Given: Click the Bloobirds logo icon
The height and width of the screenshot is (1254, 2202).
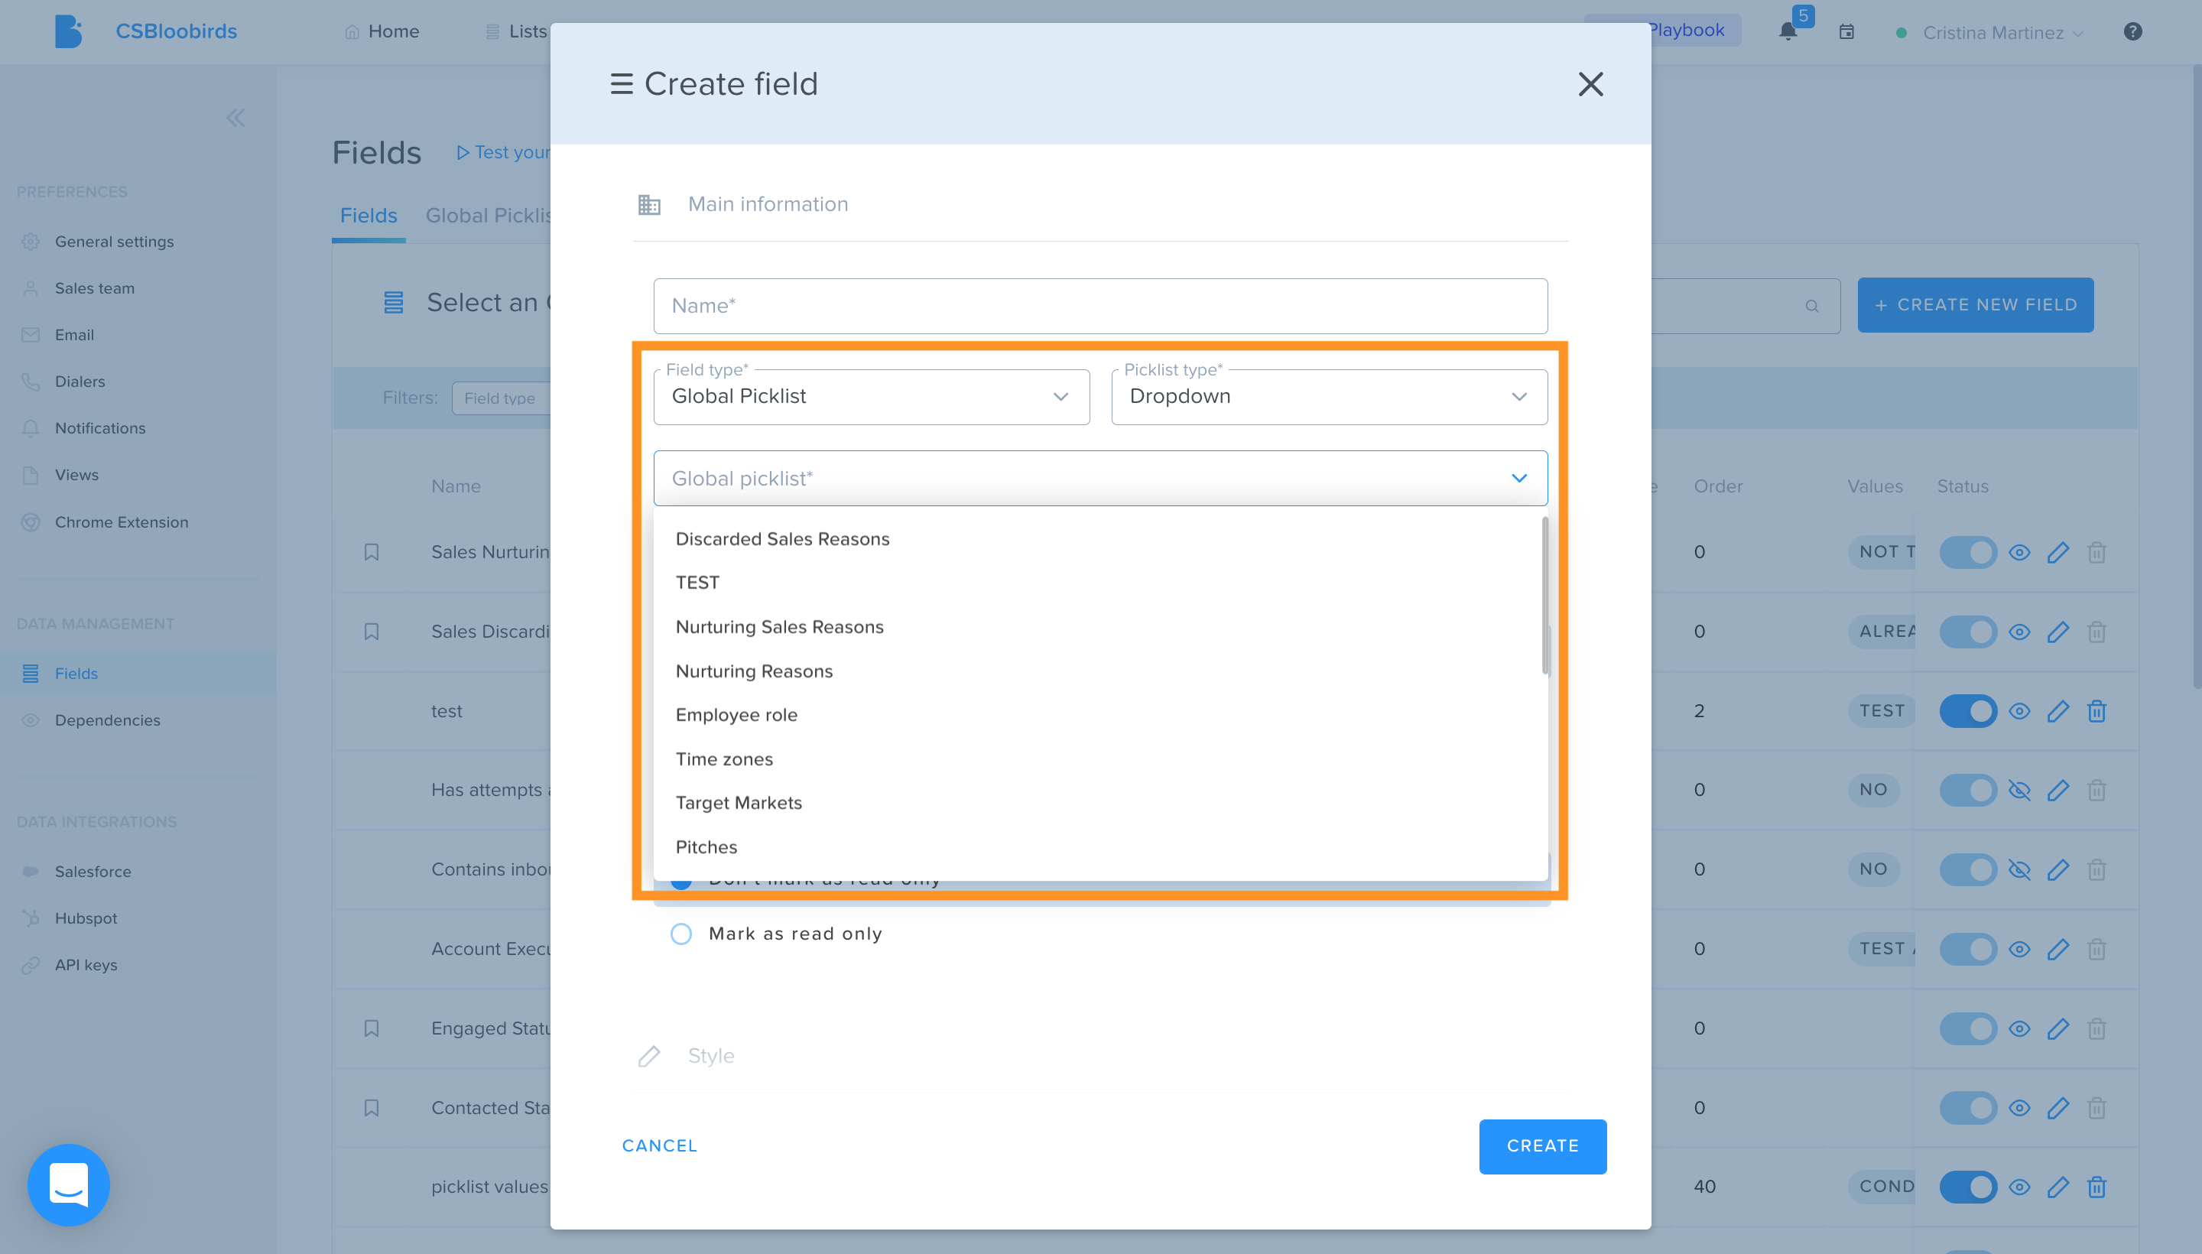Looking at the screenshot, I should pyautogui.click(x=68, y=31).
